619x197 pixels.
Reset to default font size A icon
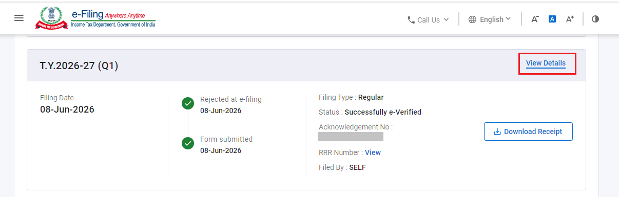(x=552, y=19)
